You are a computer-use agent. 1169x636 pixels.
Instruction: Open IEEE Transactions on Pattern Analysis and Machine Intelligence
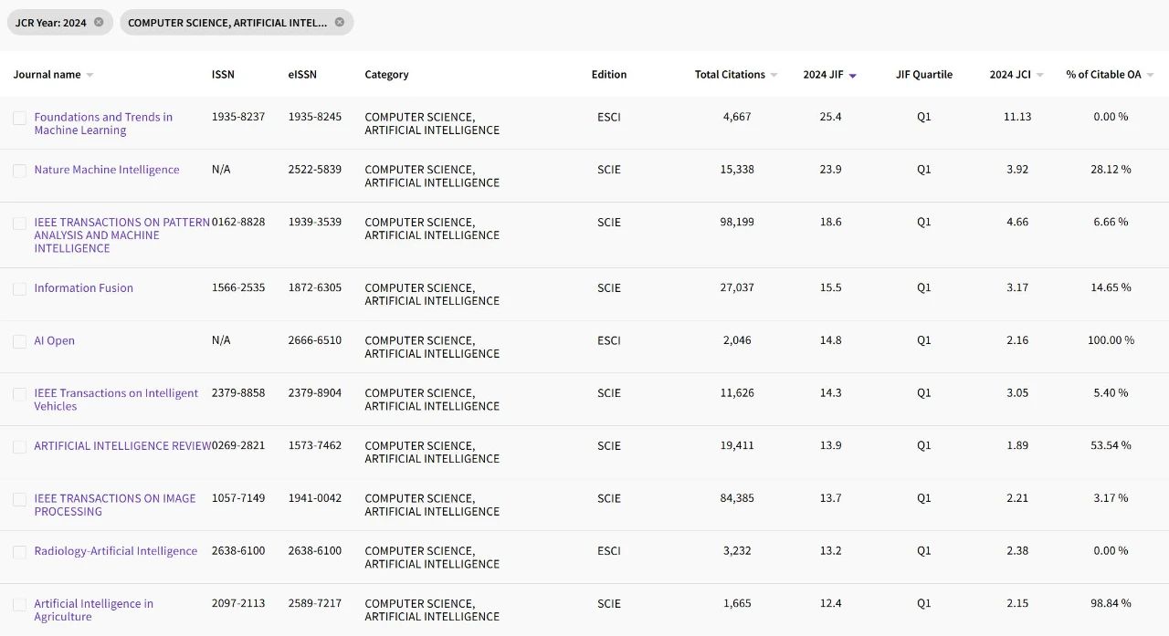pyautogui.click(x=122, y=235)
